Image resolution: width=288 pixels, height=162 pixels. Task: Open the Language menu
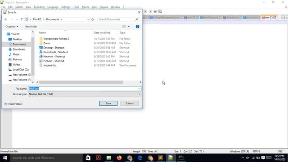[53, 7]
